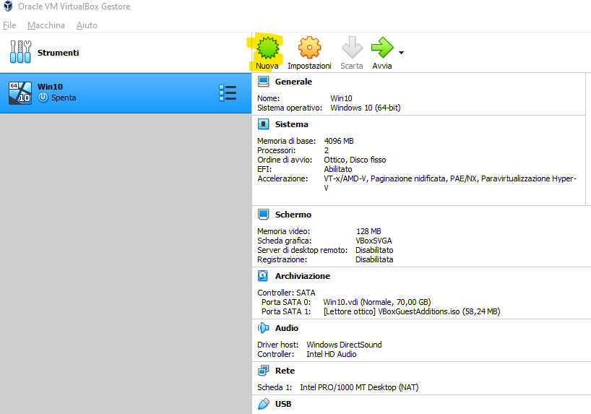
Task: Open the Archiviazione section header
Action: pos(302,276)
